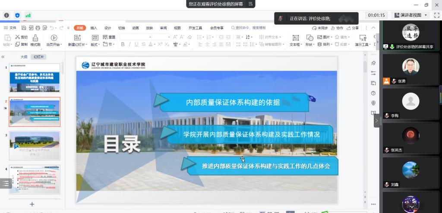
Task: Toggle italic text formatting
Action: click(x=129, y=44)
